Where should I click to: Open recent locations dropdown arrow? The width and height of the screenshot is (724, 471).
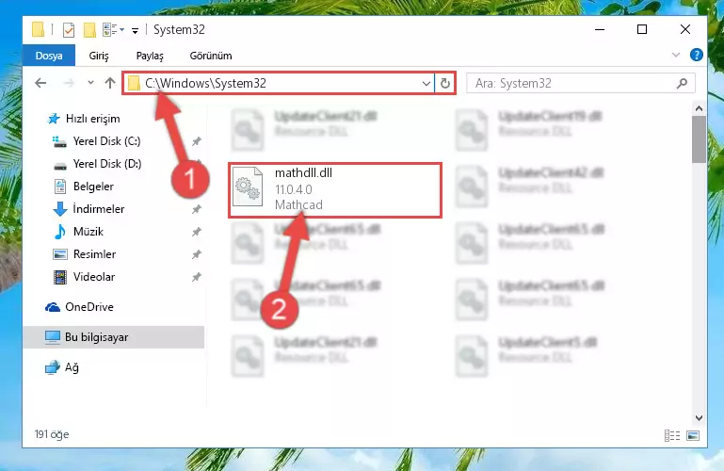point(90,83)
